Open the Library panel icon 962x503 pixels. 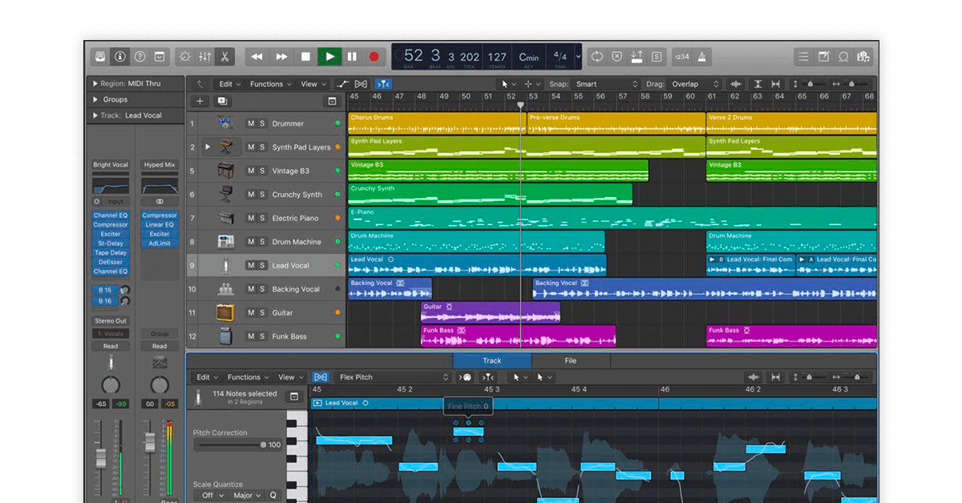pyautogui.click(x=100, y=57)
